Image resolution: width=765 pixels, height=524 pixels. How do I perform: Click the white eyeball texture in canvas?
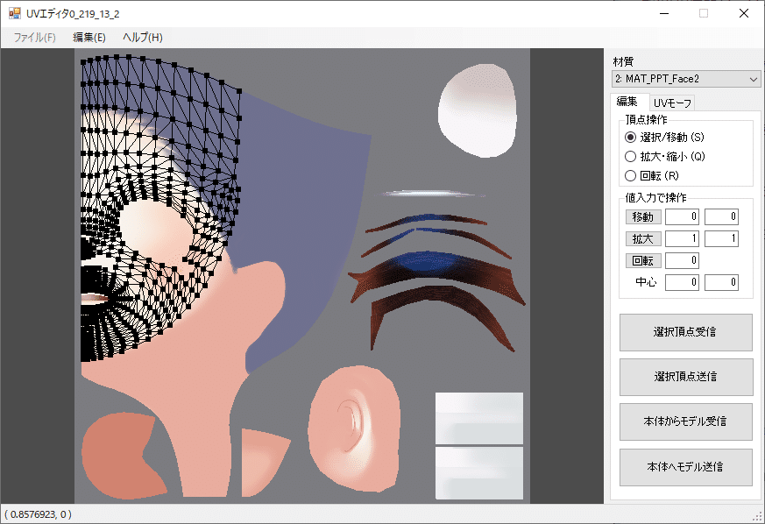click(x=478, y=110)
